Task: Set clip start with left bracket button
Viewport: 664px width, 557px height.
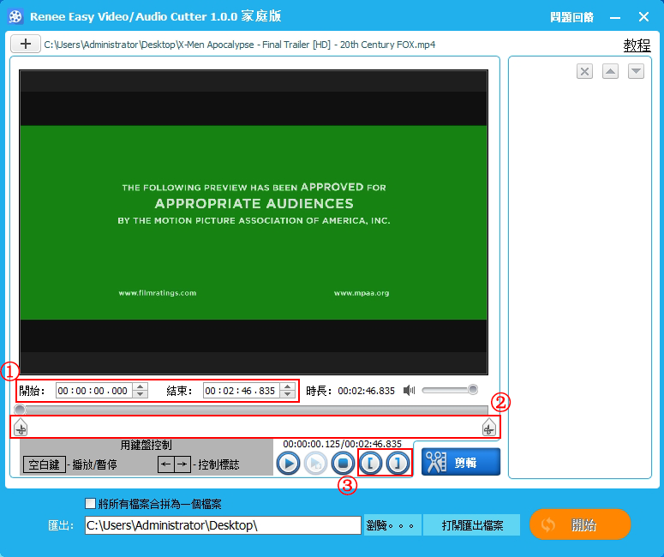Action: pyautogui.click(x=370, y=464)
